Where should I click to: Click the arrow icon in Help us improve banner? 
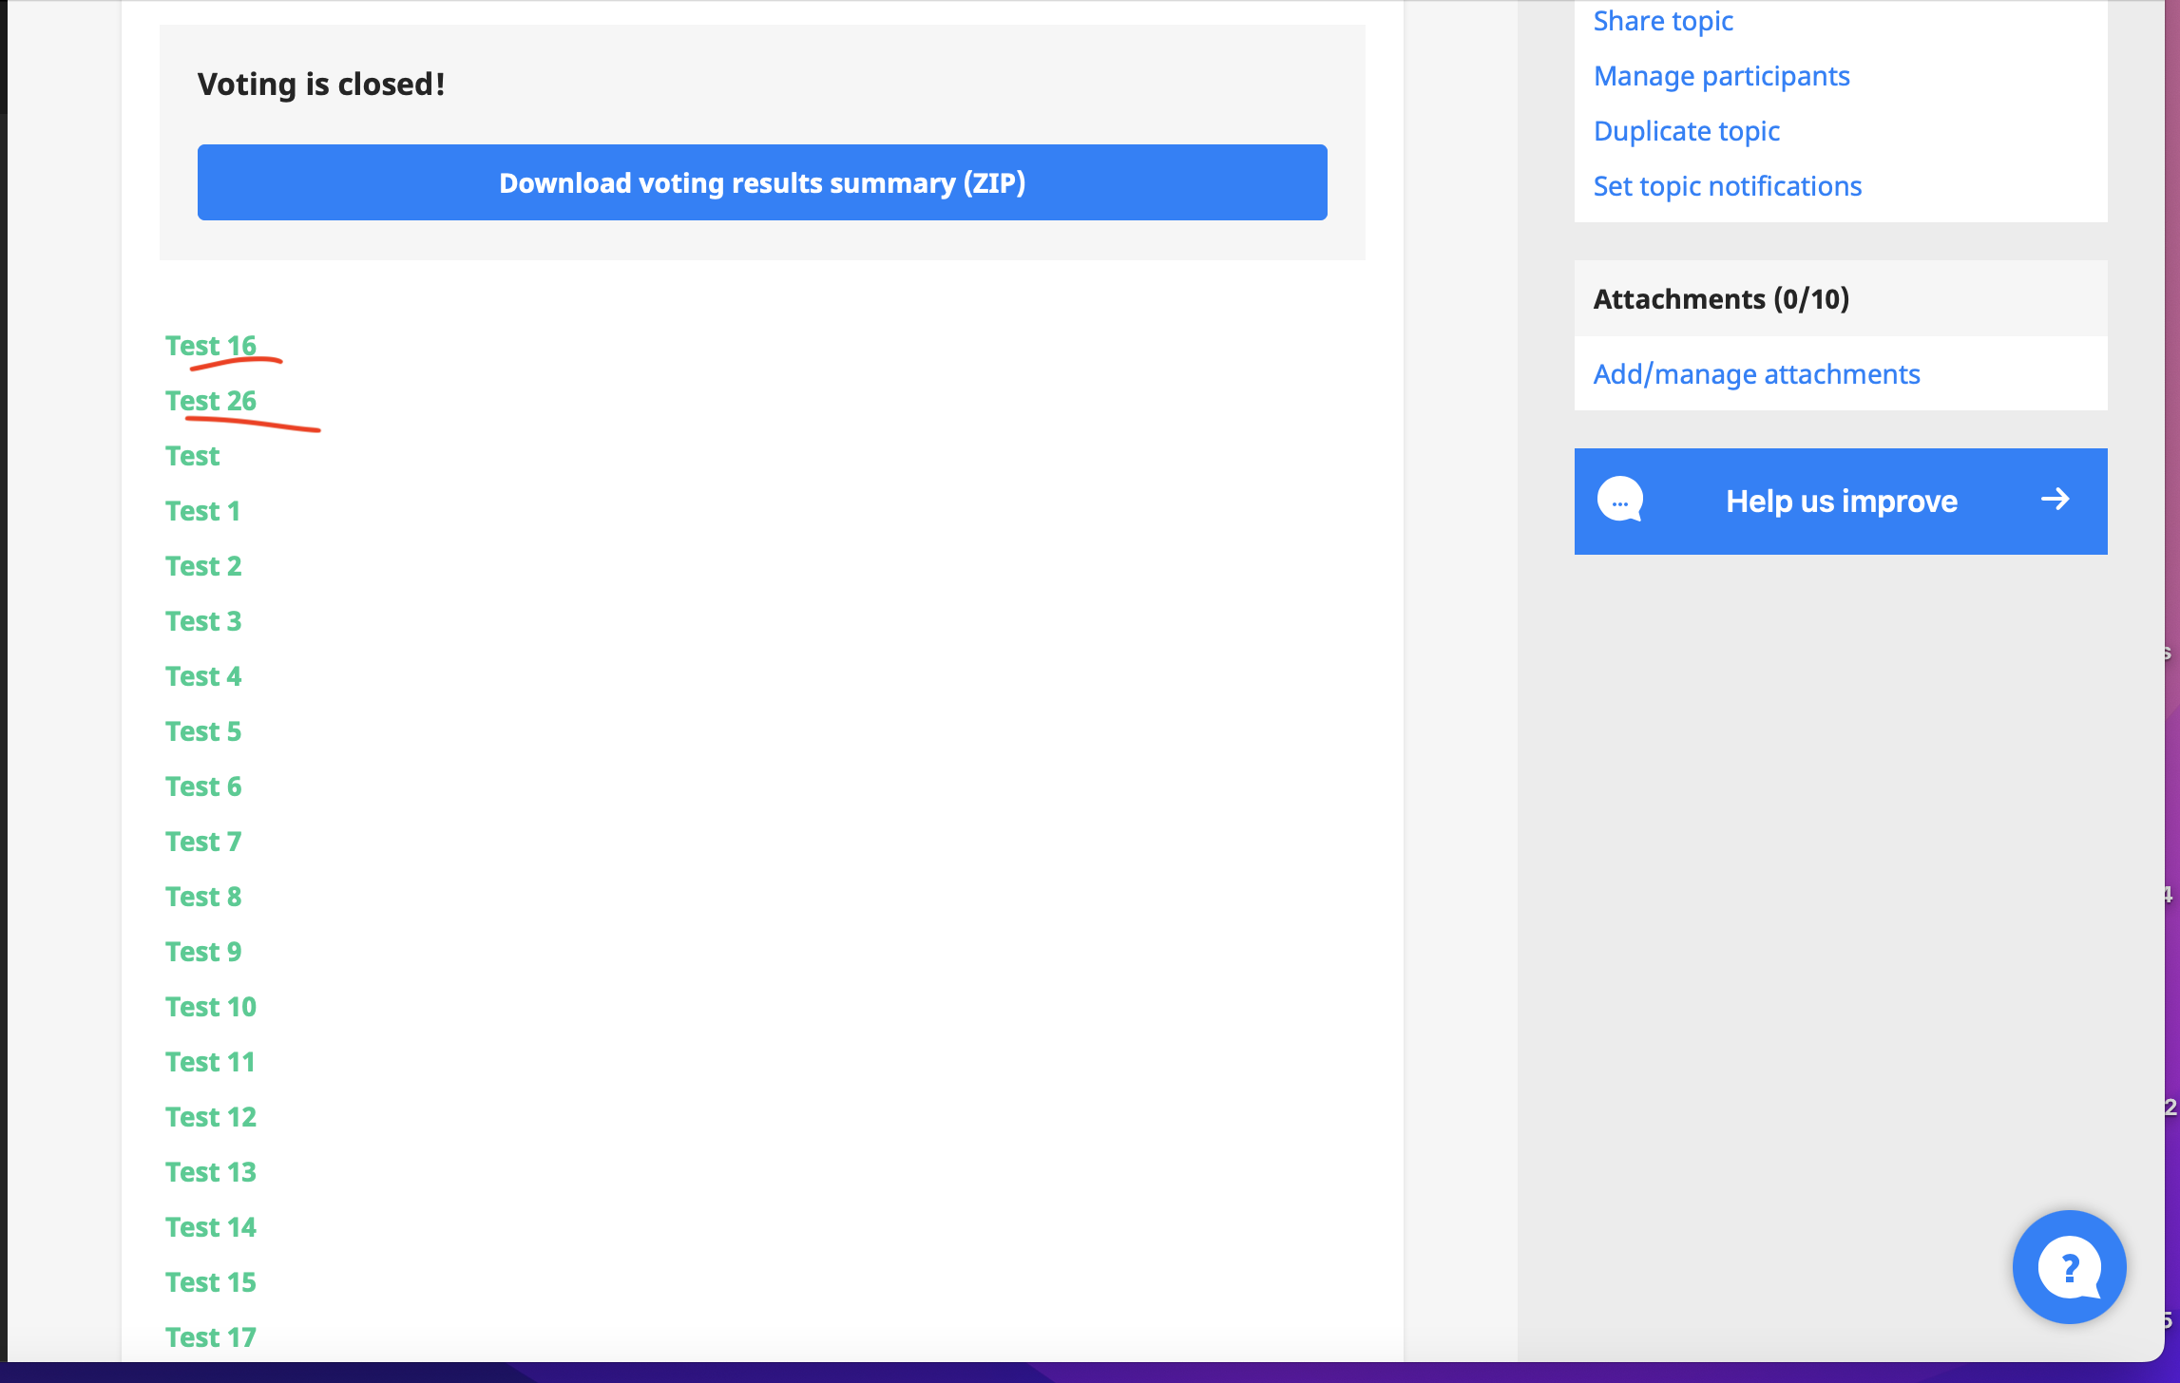point(2055,499)
